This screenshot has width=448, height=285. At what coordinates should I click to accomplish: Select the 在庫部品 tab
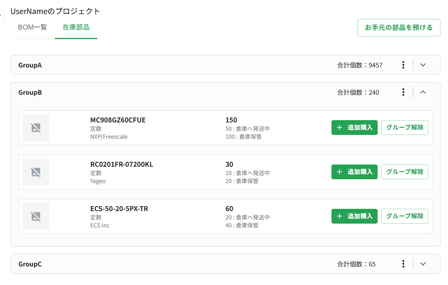(x=76, y=27)
